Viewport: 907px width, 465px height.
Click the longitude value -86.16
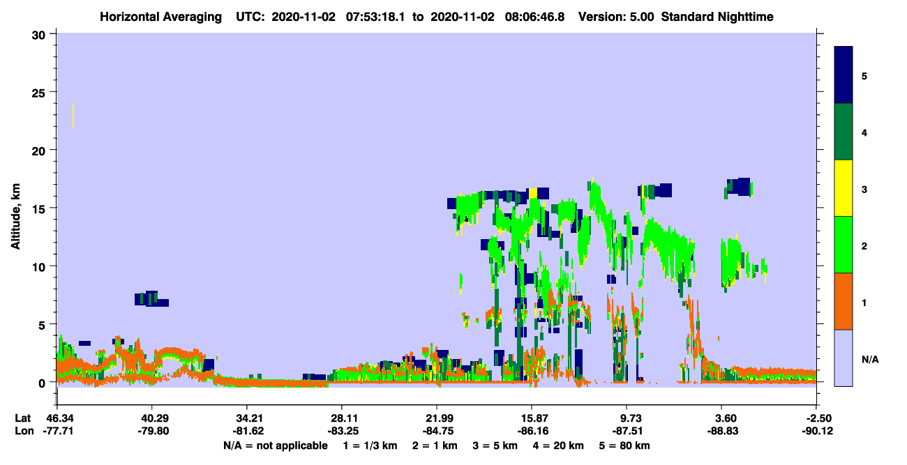[532, 431]
